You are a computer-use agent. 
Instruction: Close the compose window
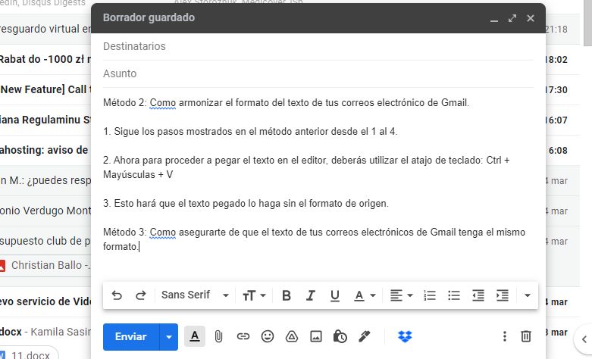pyautogui.click(x=531, y=18)
